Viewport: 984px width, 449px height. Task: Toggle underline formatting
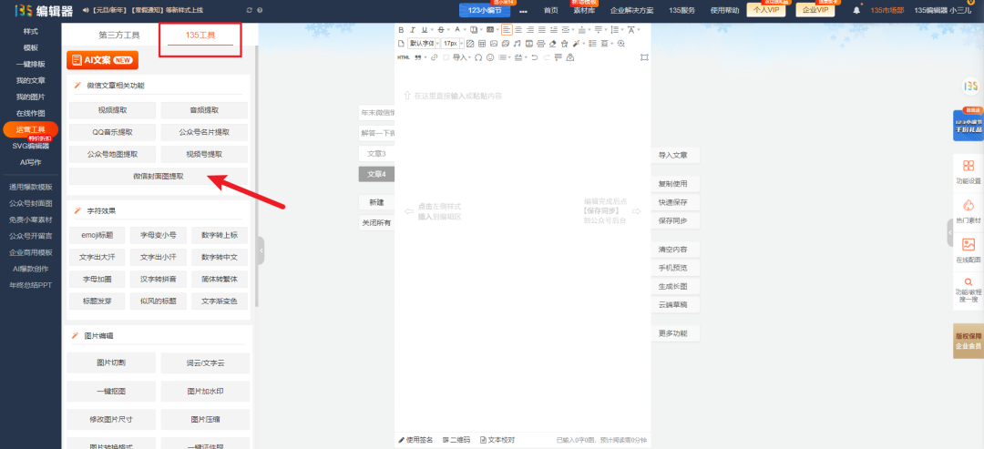point(425,29)
